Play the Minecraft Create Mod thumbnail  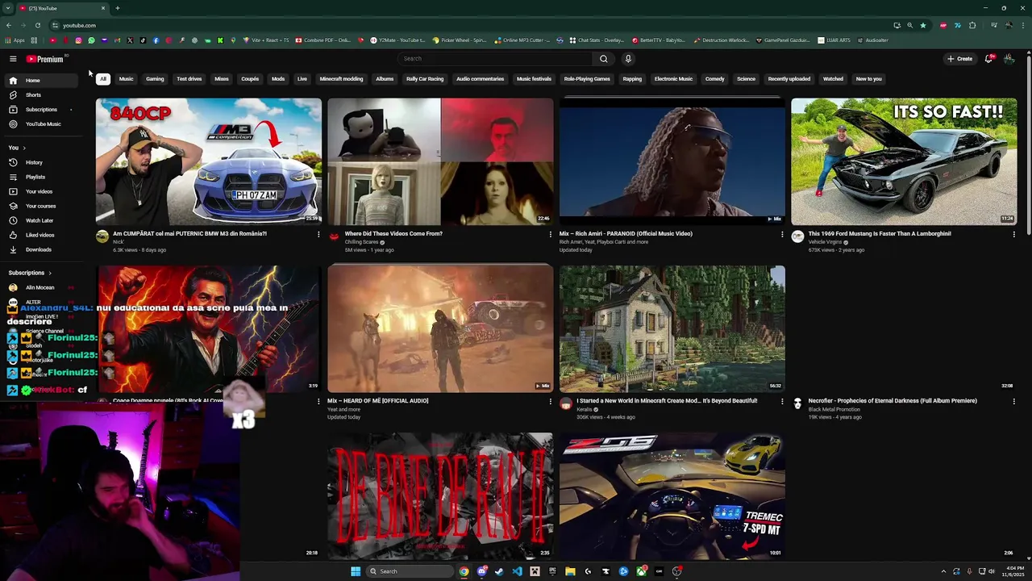pos(672,328)
